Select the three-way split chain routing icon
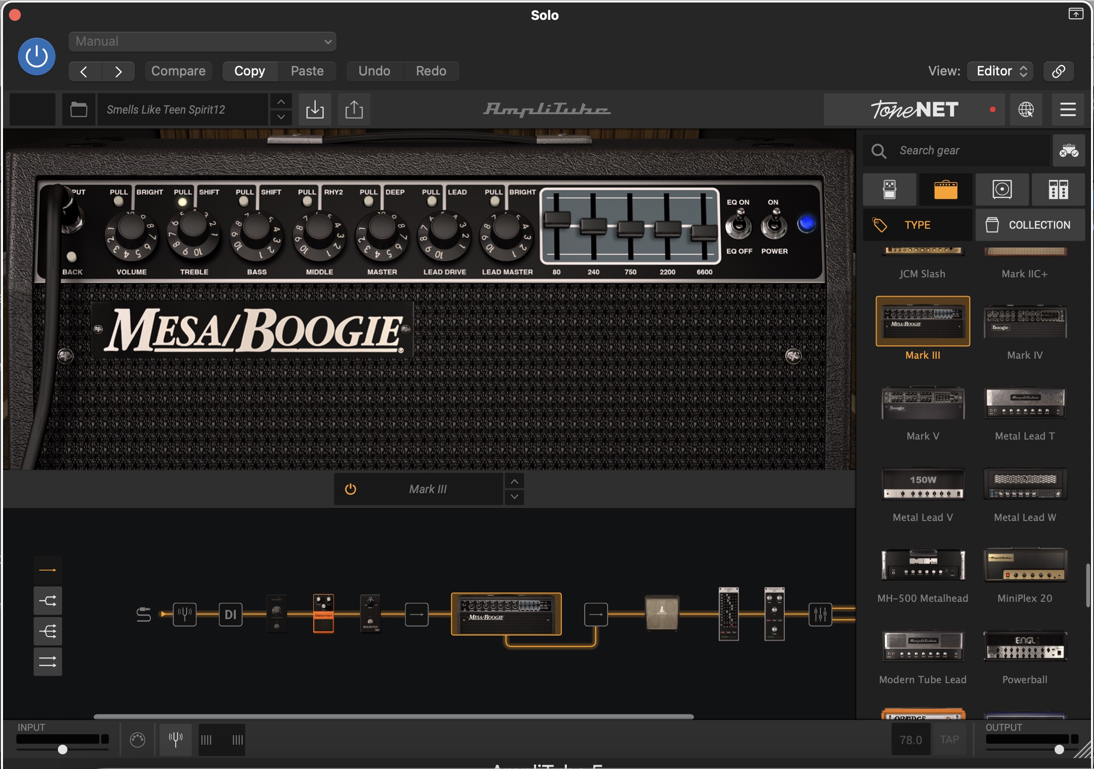This screenshot has width=1094, height=769. point(48,632)
